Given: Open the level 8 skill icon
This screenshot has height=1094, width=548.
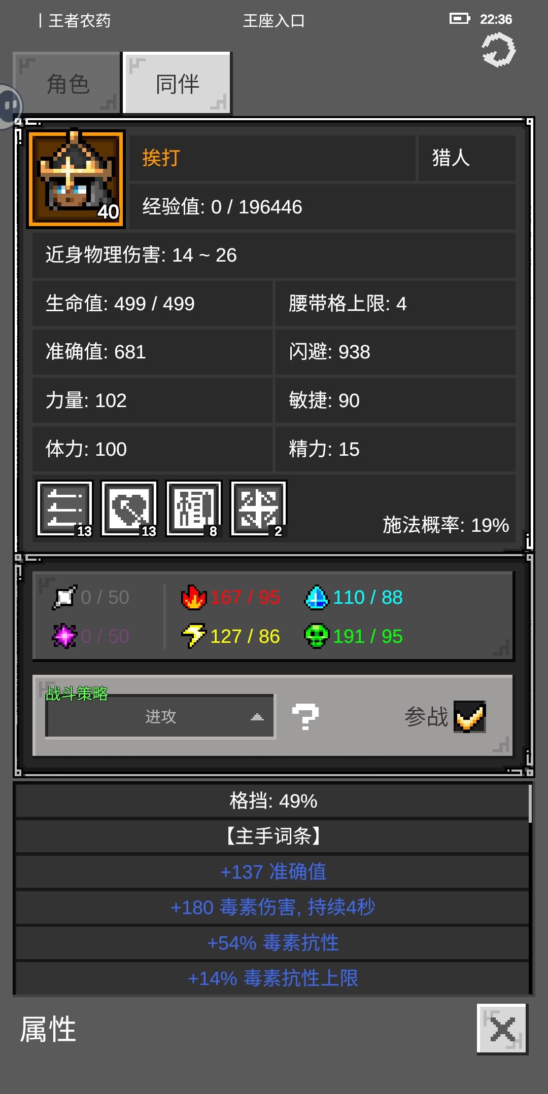Looking at the screenshot, I should [194, 508].
